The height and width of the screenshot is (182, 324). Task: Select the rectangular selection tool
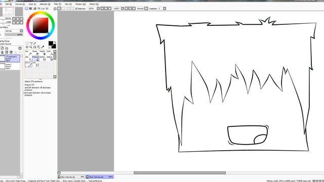27,43
